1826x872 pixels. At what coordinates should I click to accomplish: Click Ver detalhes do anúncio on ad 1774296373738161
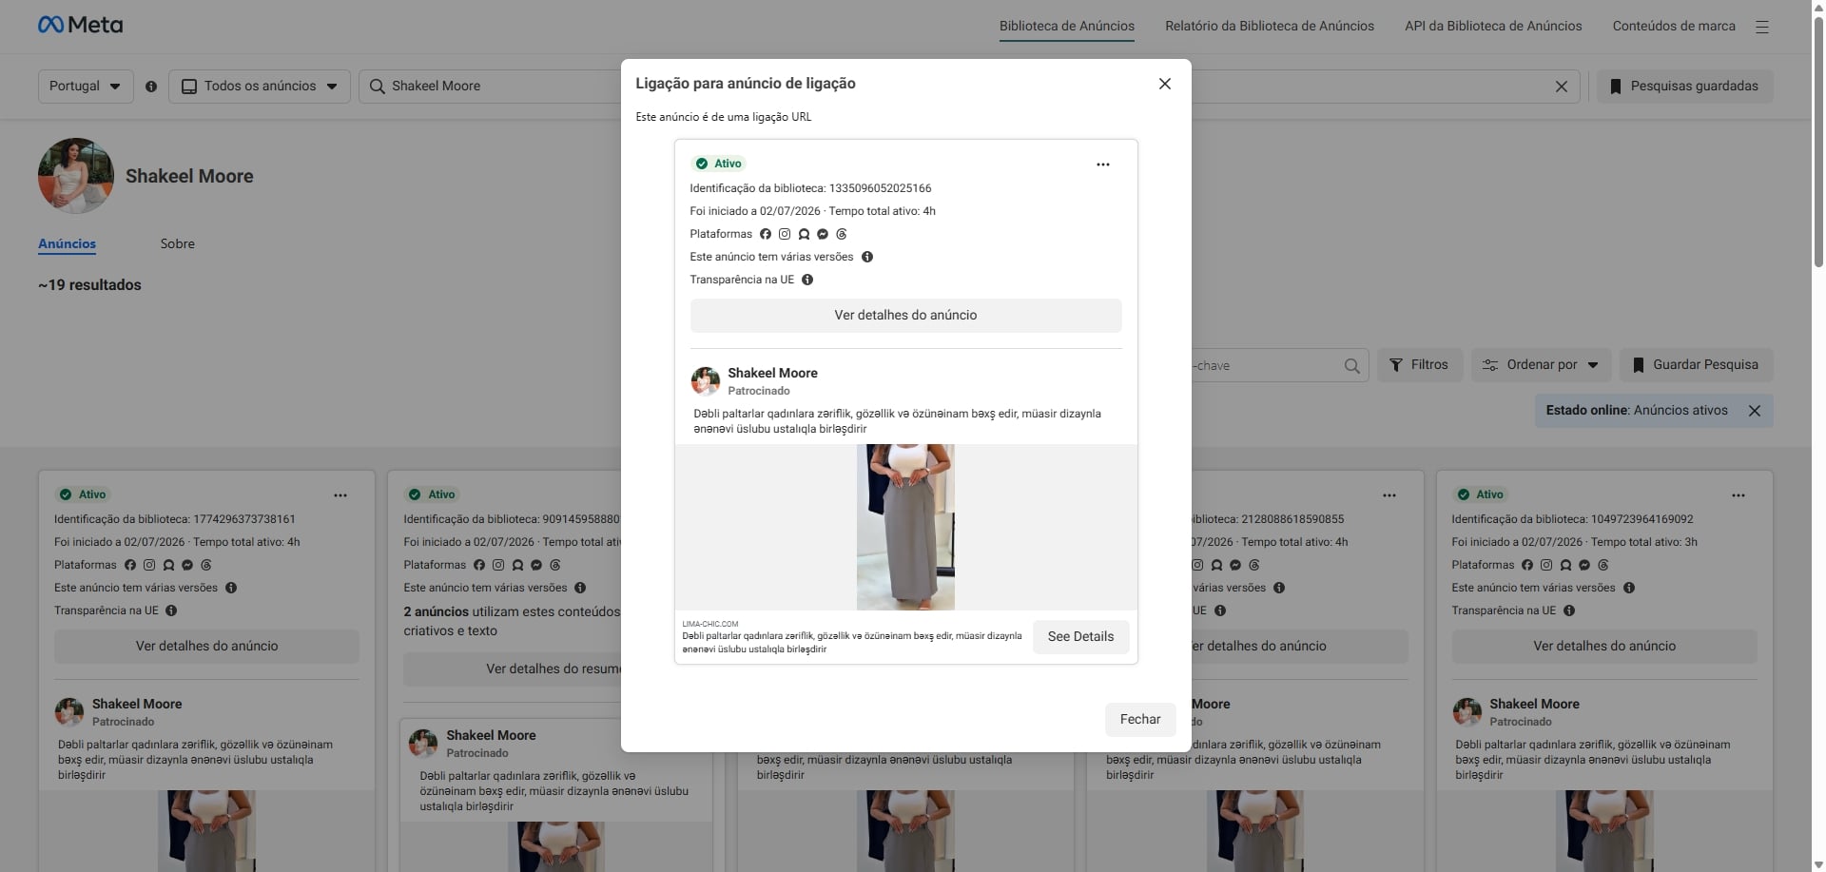[206, 647]
